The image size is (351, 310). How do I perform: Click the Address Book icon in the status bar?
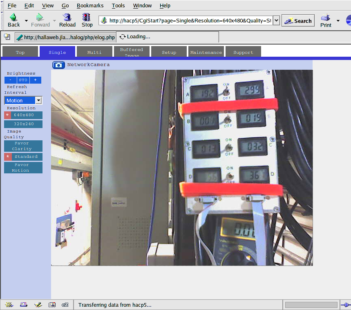(x=52, y=305)
